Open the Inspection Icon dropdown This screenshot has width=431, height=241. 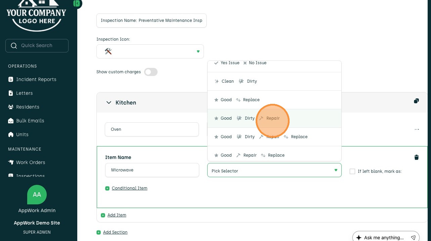(x=150, y=51)
